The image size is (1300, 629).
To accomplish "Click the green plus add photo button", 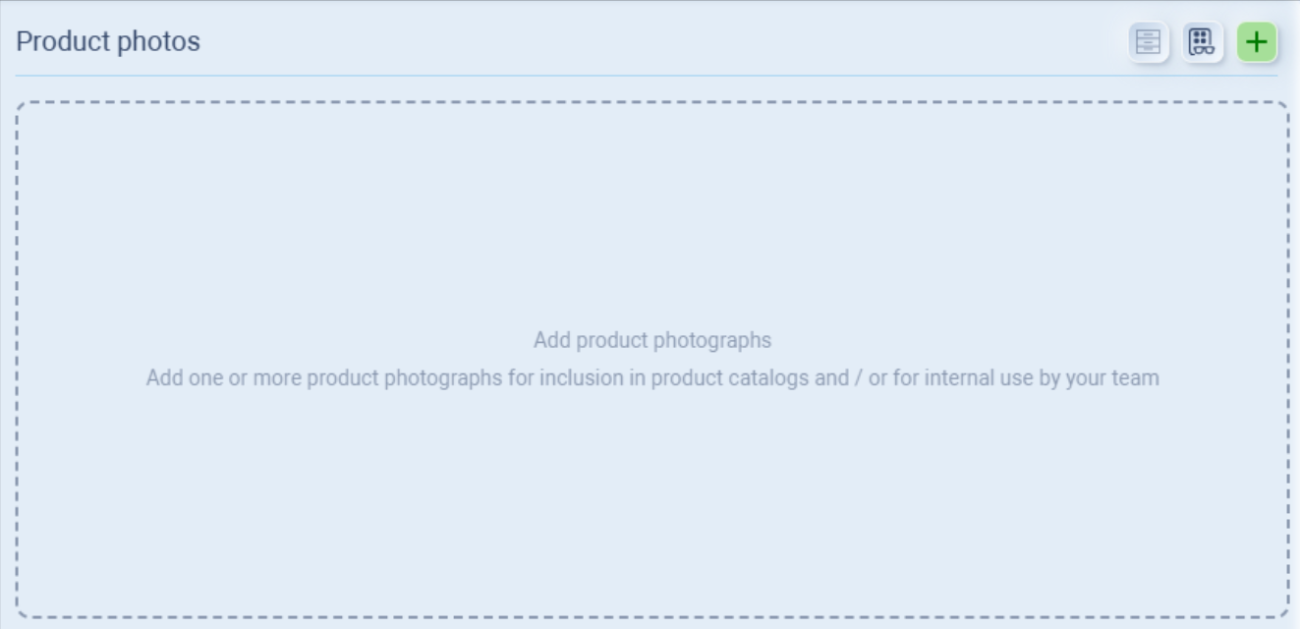I will click(x=1257, y=42).
